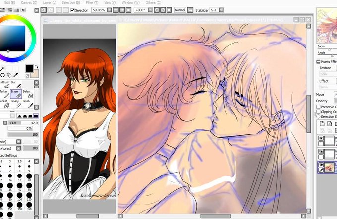The image size is (337, 219).
Task: Select the Select brush tool
Action: (x=28, y=94)
